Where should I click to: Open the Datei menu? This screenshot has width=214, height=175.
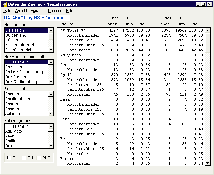point(7,11)
